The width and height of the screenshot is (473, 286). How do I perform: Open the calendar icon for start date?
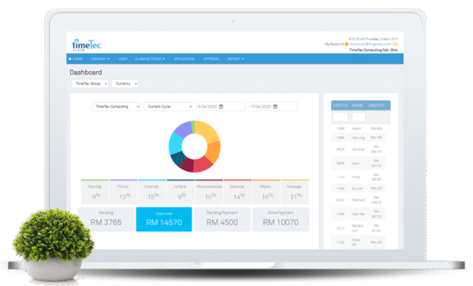[x=221, y=106]
